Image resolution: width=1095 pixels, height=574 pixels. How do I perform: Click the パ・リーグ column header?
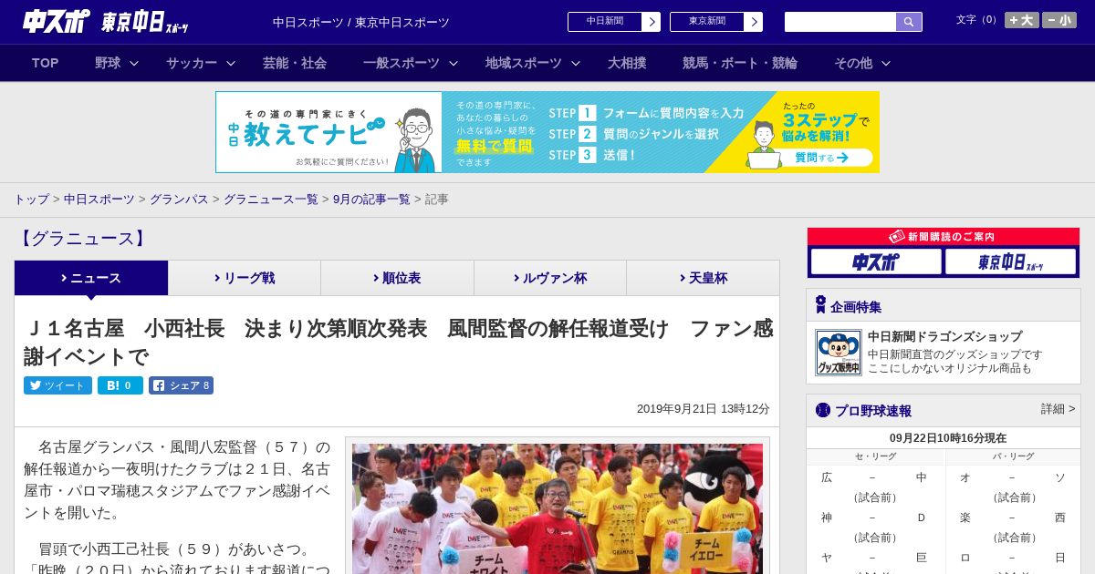pyautogui.click(x=1013, y=456)
